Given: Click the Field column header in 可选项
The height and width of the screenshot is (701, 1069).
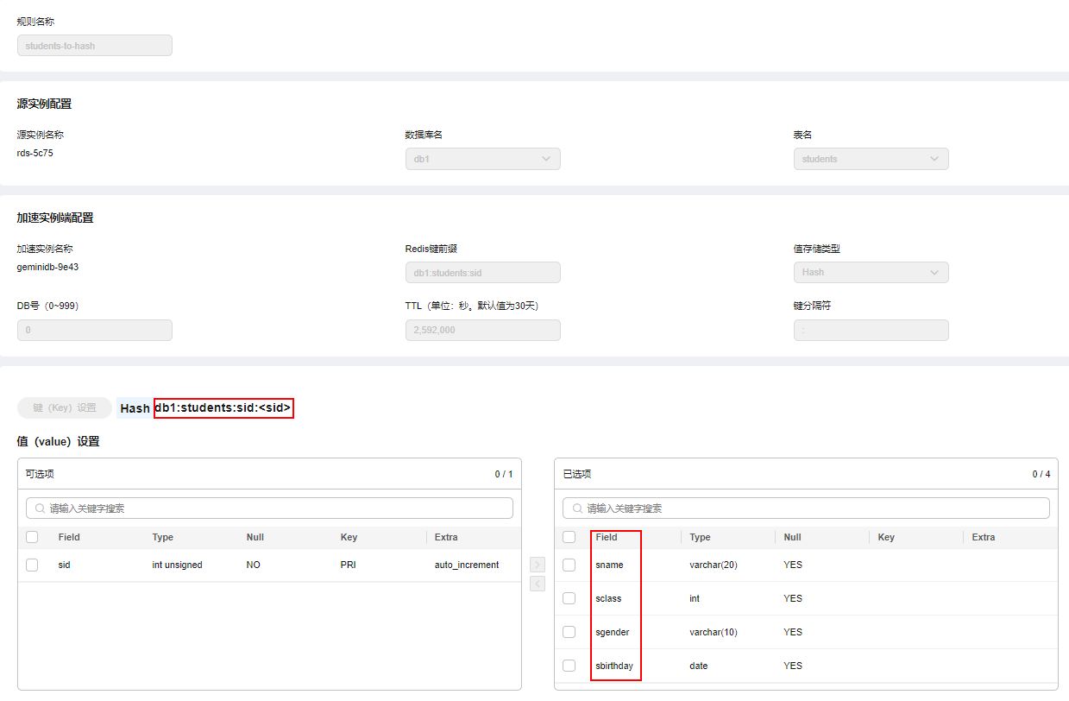Looking at the screenshot, I should pyautogui.click(x=69, y=537).
